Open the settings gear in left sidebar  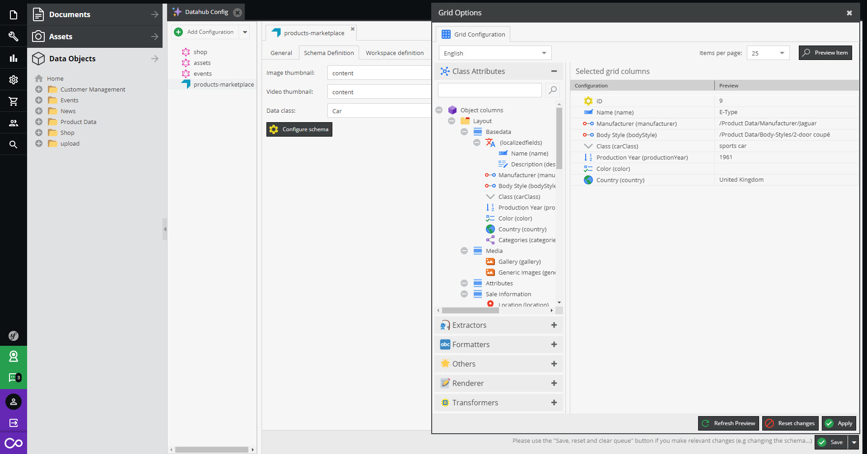pos(14,80)
